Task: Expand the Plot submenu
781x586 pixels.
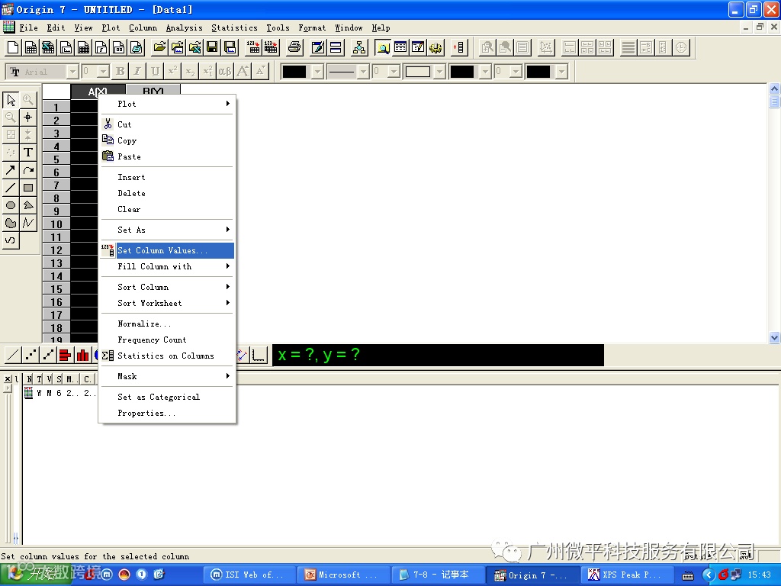Action: coord(167,104)
